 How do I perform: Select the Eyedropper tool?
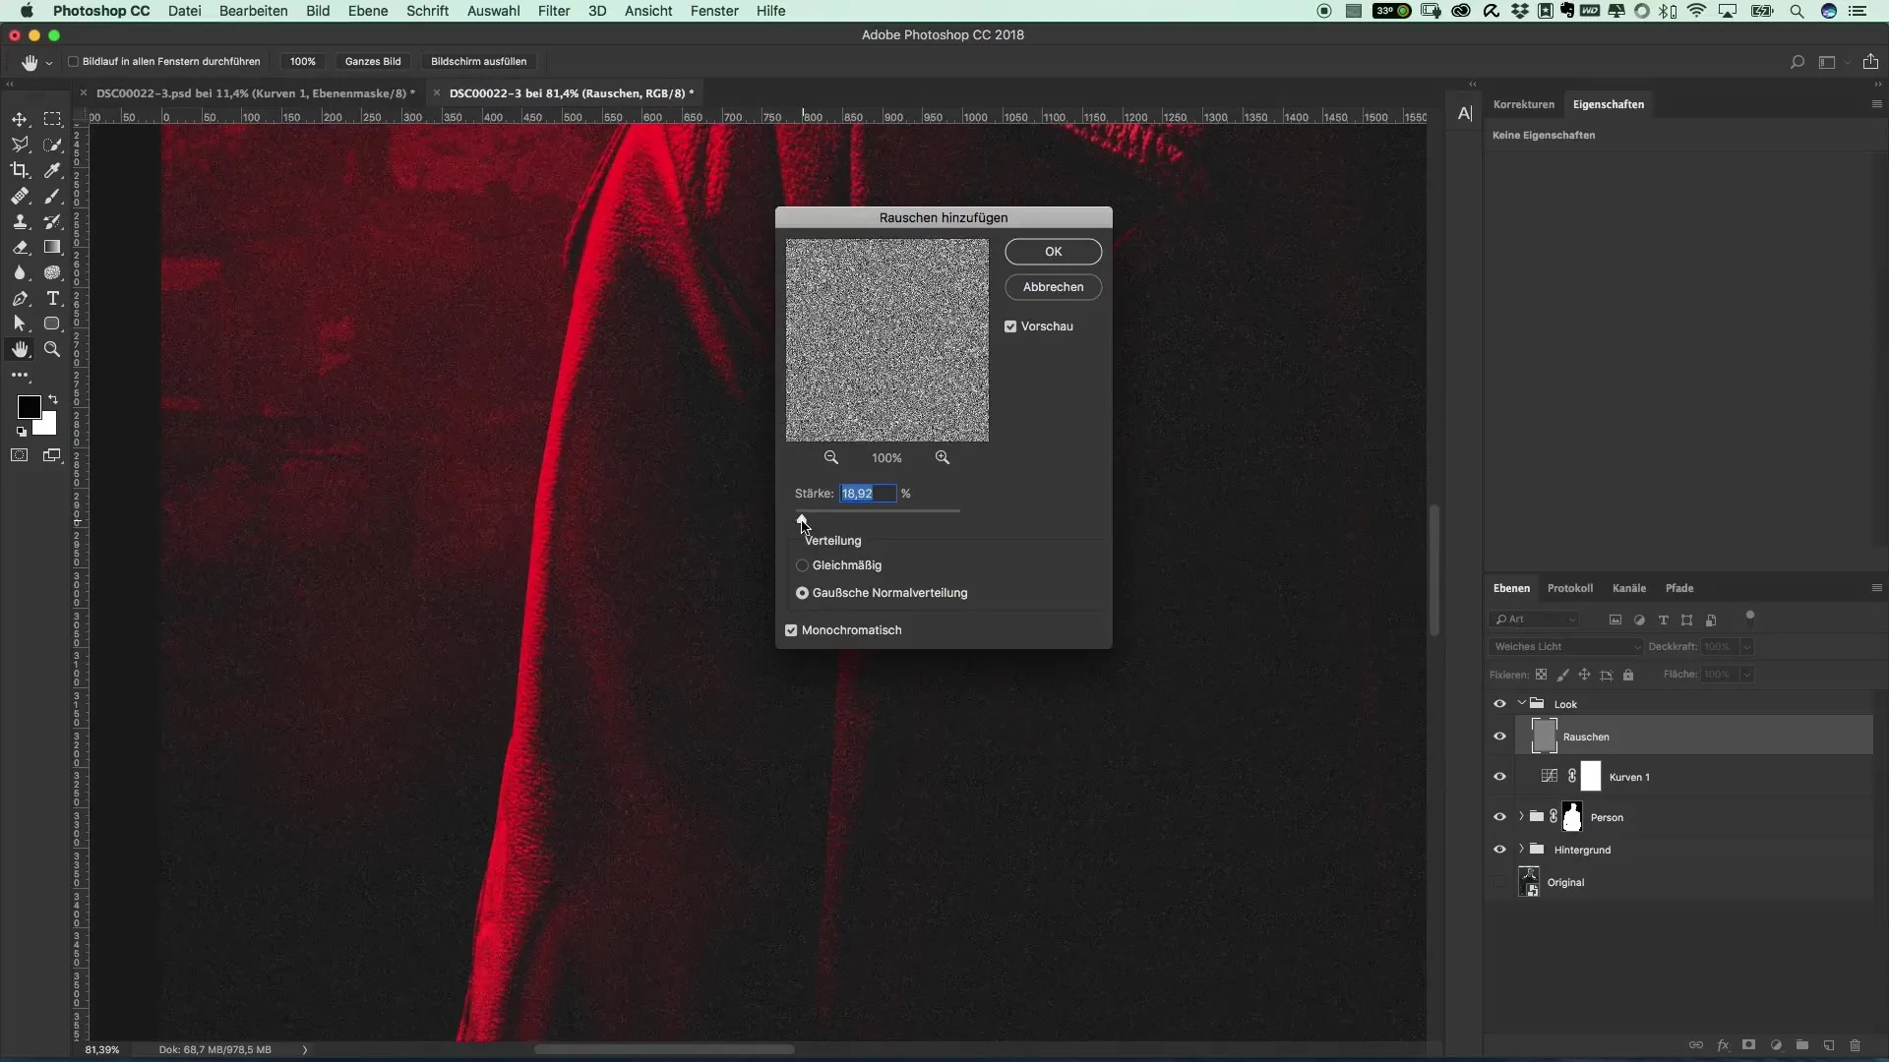point(52,170)
